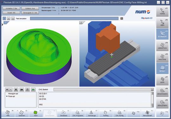Click the down arrow of the code scrollbar
The width and height of the screenshot is (171, 119).
coord(152,106)
